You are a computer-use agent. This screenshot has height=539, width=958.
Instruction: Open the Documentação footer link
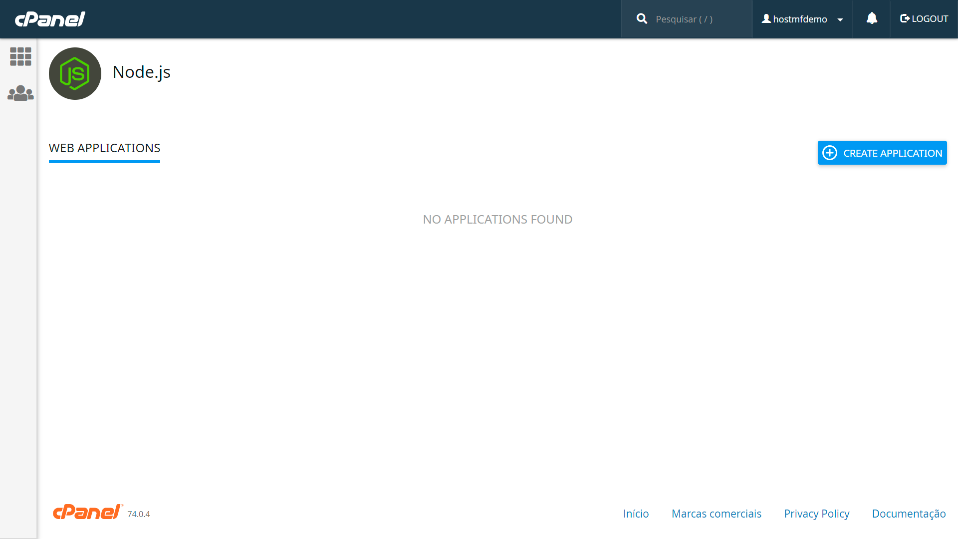click(909, 514)
